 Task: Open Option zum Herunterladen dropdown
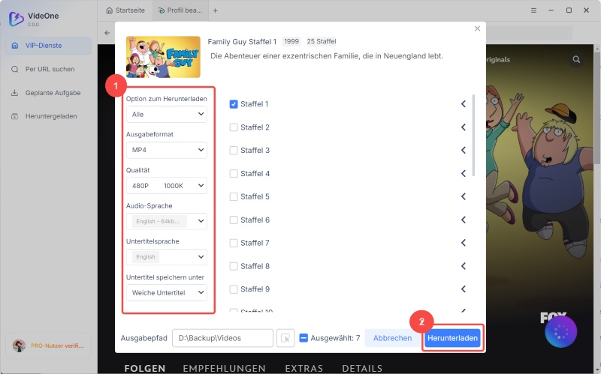(x=166, y=115)
